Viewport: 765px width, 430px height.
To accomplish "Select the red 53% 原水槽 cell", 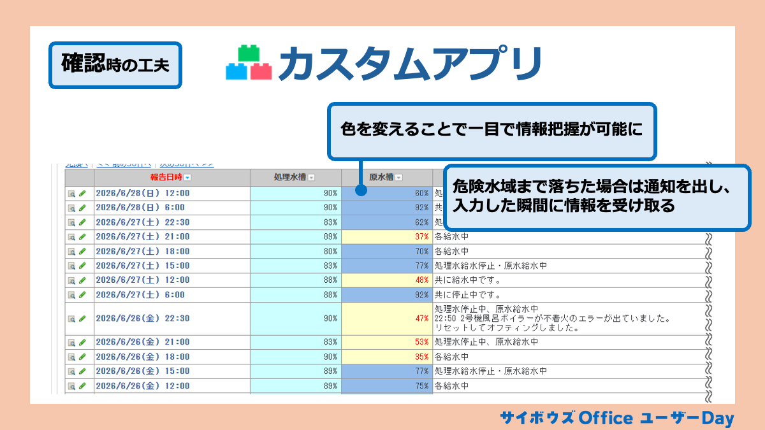I will click(387, 342).
